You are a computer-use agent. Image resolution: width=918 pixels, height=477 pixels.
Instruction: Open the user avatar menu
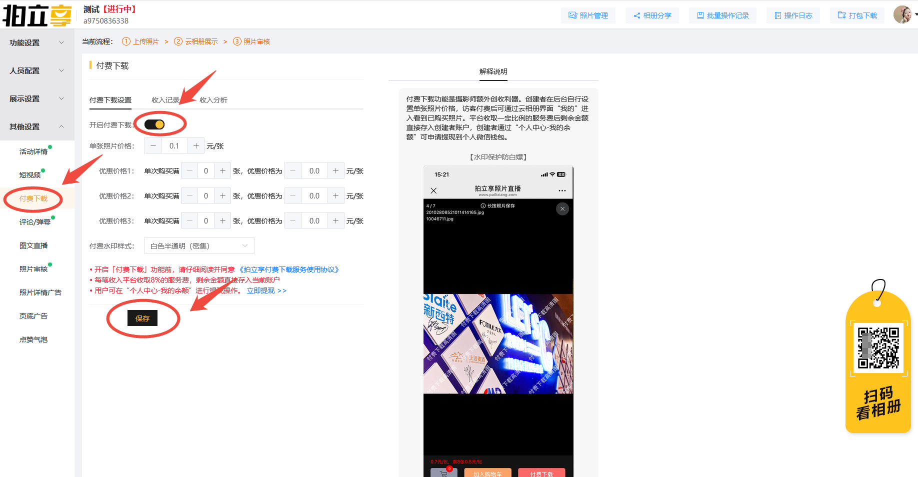(903, 15)
